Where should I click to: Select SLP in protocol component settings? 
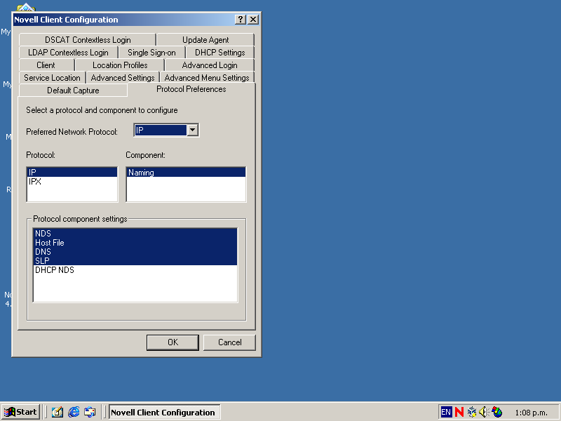click(x=135, y=260)
